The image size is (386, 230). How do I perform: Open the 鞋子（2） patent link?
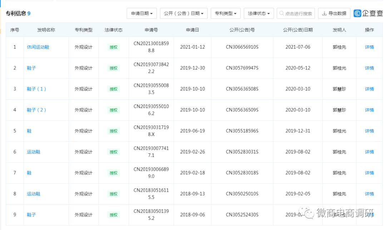[x=36, y=110]
